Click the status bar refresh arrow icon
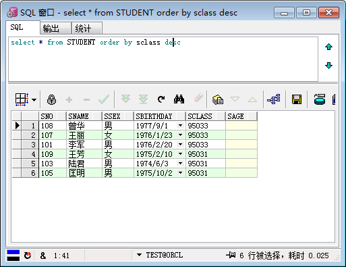Screen dimensions: 346x267 tap(28, 256)
